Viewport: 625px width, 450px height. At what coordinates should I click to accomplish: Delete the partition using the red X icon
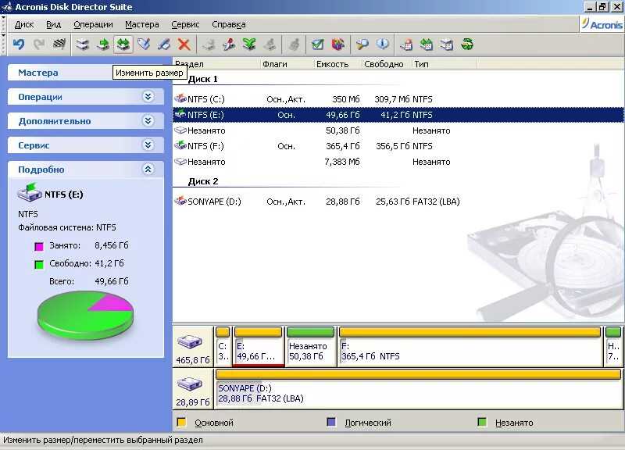(x=184, y=45)
